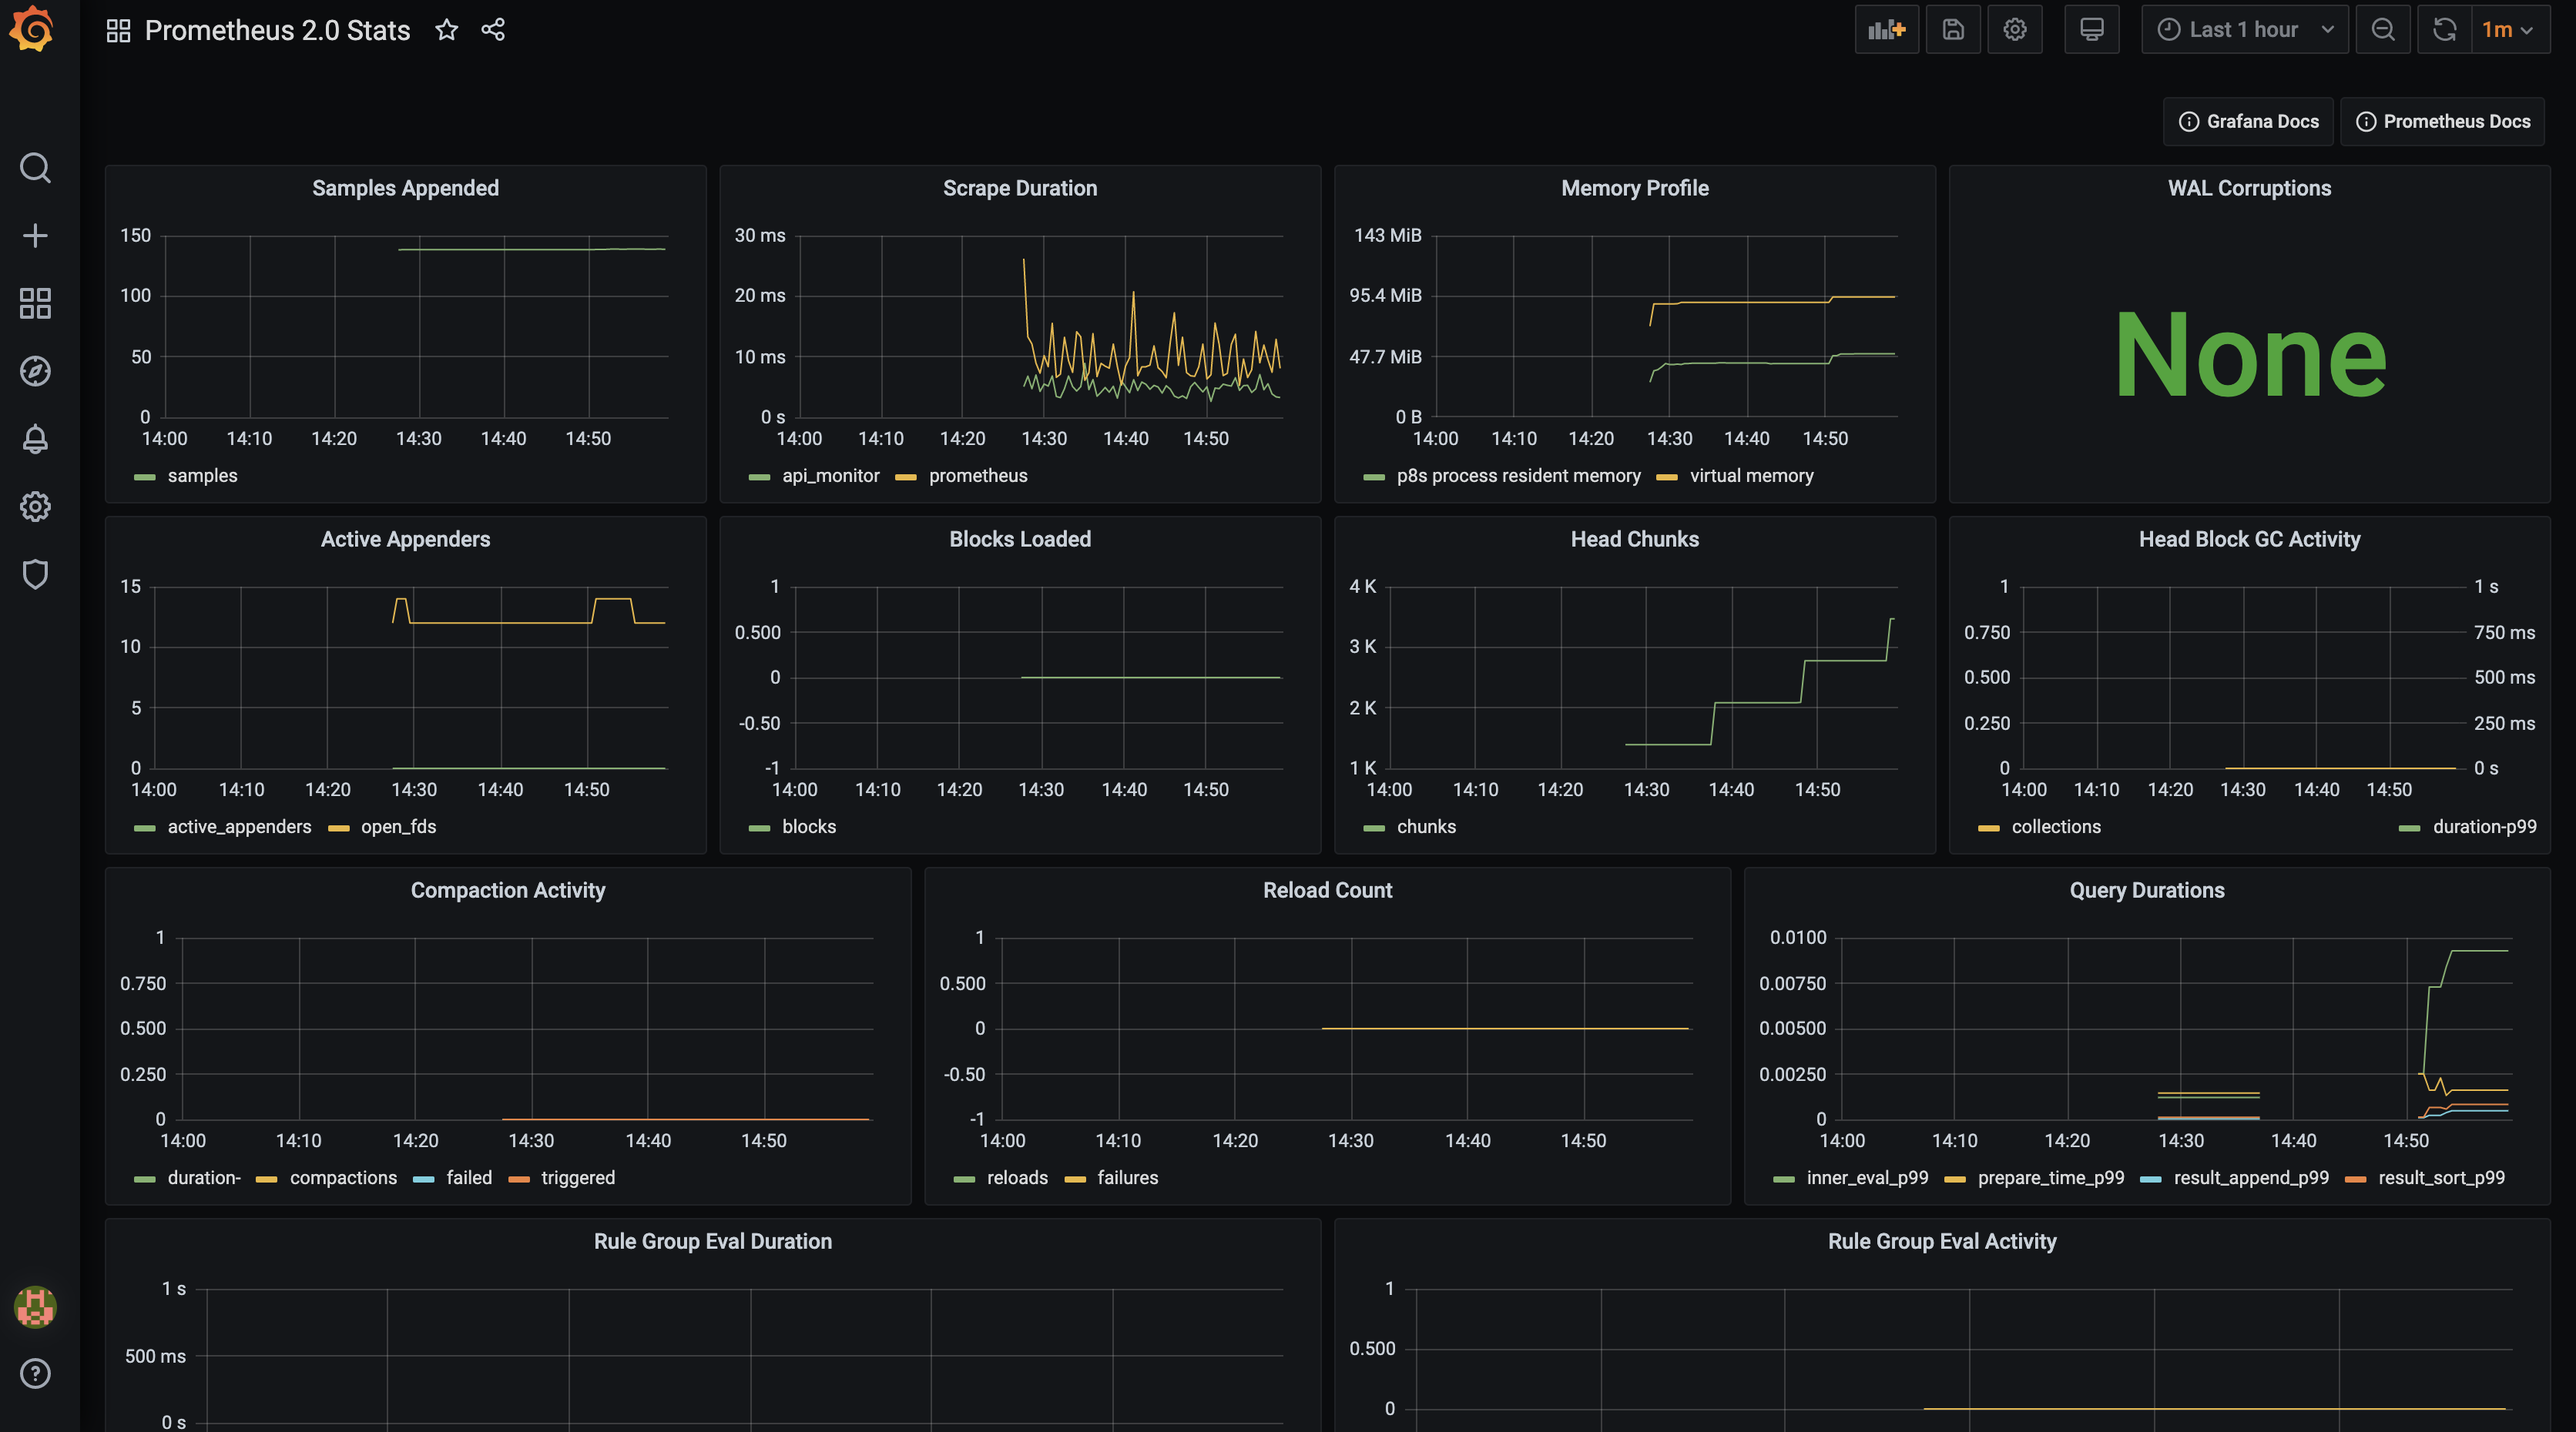Toggle the open_fds series in Active Appenders legend

point(398,826)
